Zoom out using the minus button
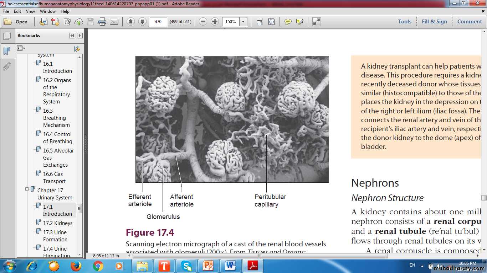Image resolution: width=487 pixels, height=273 pixels. point(203,22)
